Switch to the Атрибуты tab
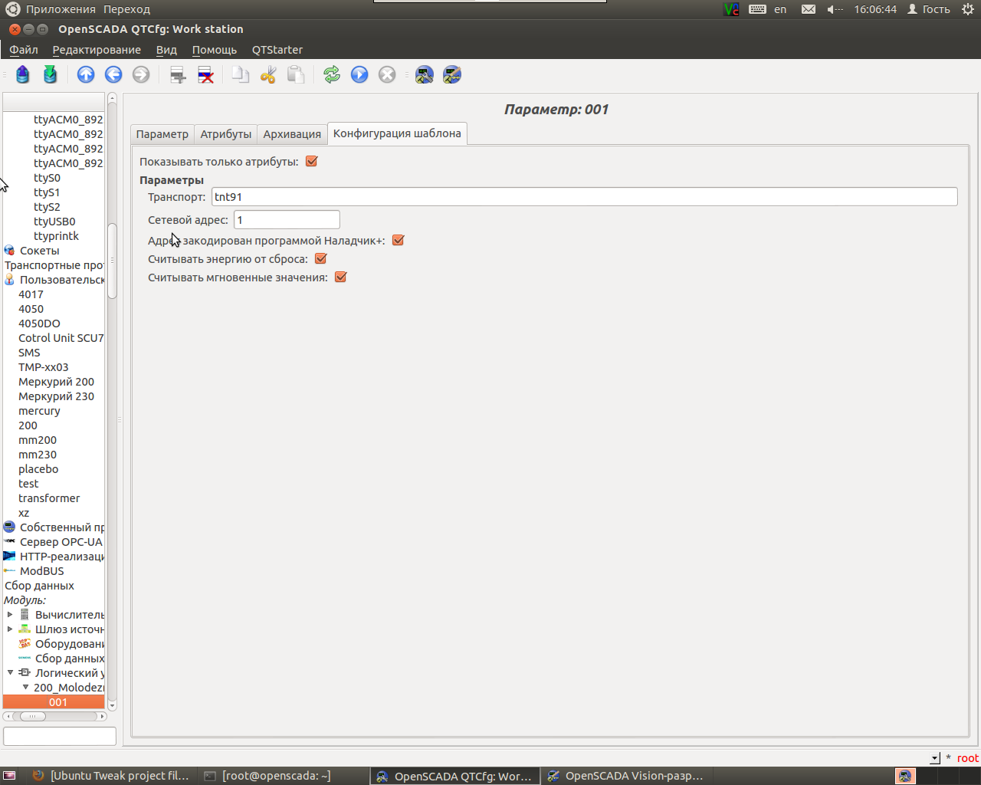Viewport: 981px width, 785px height. [x=225, y=134]
